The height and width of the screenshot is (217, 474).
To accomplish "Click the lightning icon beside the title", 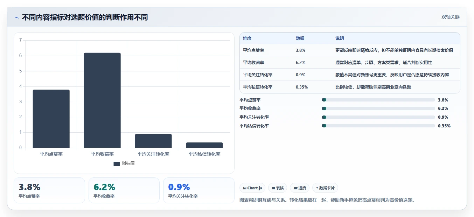I will click(x=17, y=17).
